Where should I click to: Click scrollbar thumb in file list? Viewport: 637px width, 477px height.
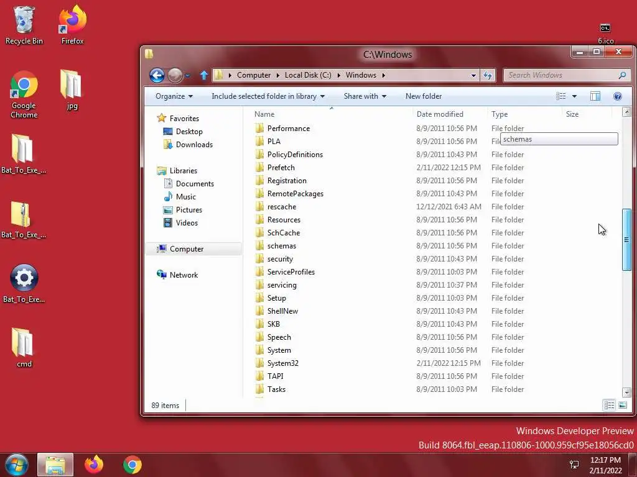point(626,239)
